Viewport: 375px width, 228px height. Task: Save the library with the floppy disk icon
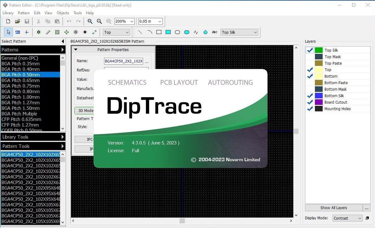click(x=27, y=21)
